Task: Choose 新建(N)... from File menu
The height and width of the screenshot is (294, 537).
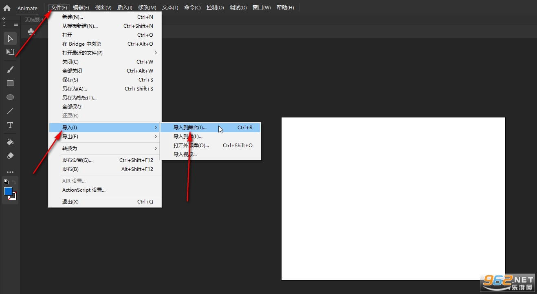Action: click(x=105, y=17)
